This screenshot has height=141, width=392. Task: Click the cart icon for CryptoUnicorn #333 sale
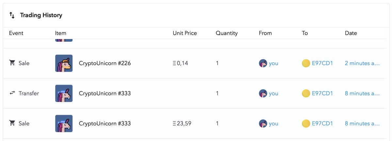tap(12, 123)
